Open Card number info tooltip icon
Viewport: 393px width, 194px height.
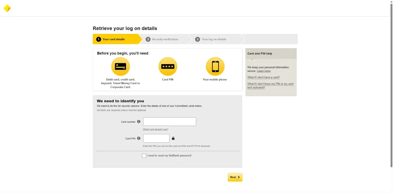pos(139,121)
